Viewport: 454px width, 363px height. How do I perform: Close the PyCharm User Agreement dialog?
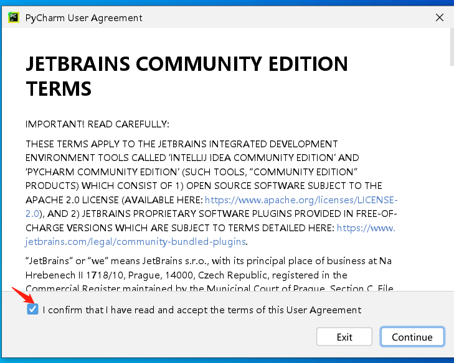(440, 17)
